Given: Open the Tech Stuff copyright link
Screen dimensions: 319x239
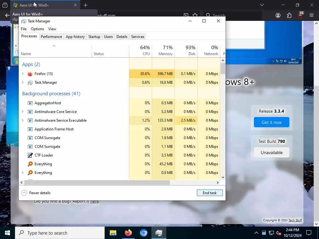Looking at the screenshot, I should click(x=295, y=220).
